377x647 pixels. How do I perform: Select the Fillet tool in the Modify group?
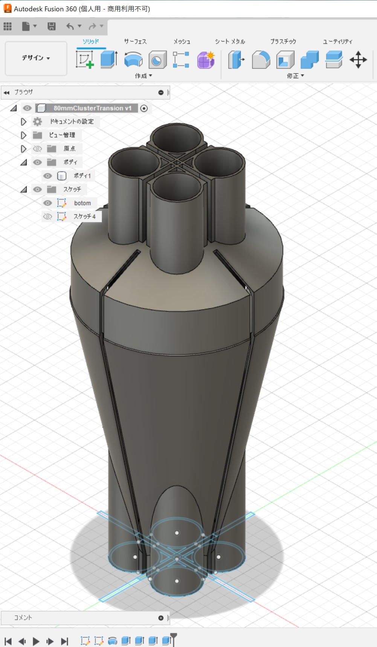pyautogui.click(x=261, y=60)
